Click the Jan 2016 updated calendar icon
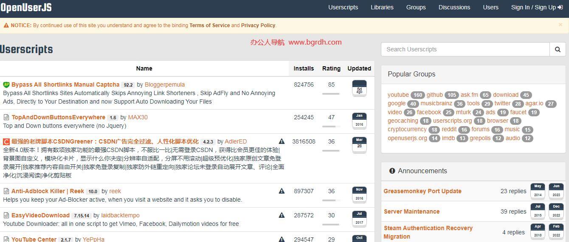569x242 pixels. click(359, 121)
